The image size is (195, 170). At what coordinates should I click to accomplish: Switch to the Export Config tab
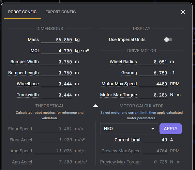[61, 12]
